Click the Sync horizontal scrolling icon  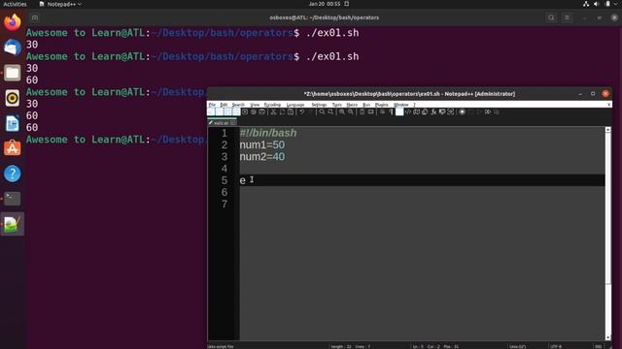(371, 112)
